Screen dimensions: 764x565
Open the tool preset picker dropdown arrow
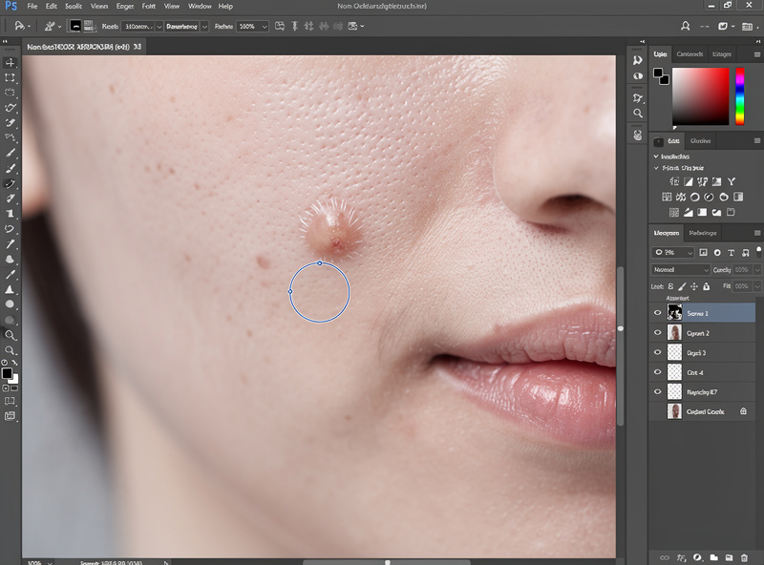30,27
